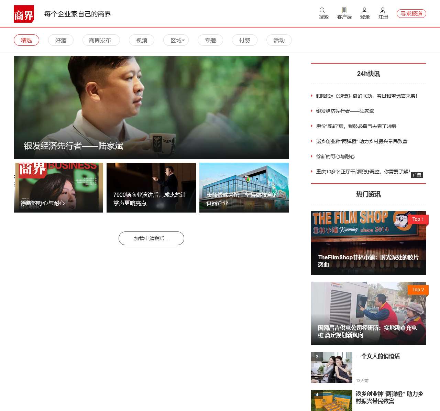440x411 pixels.
Task: Select the 精选 tab
Action: (26, 40)
